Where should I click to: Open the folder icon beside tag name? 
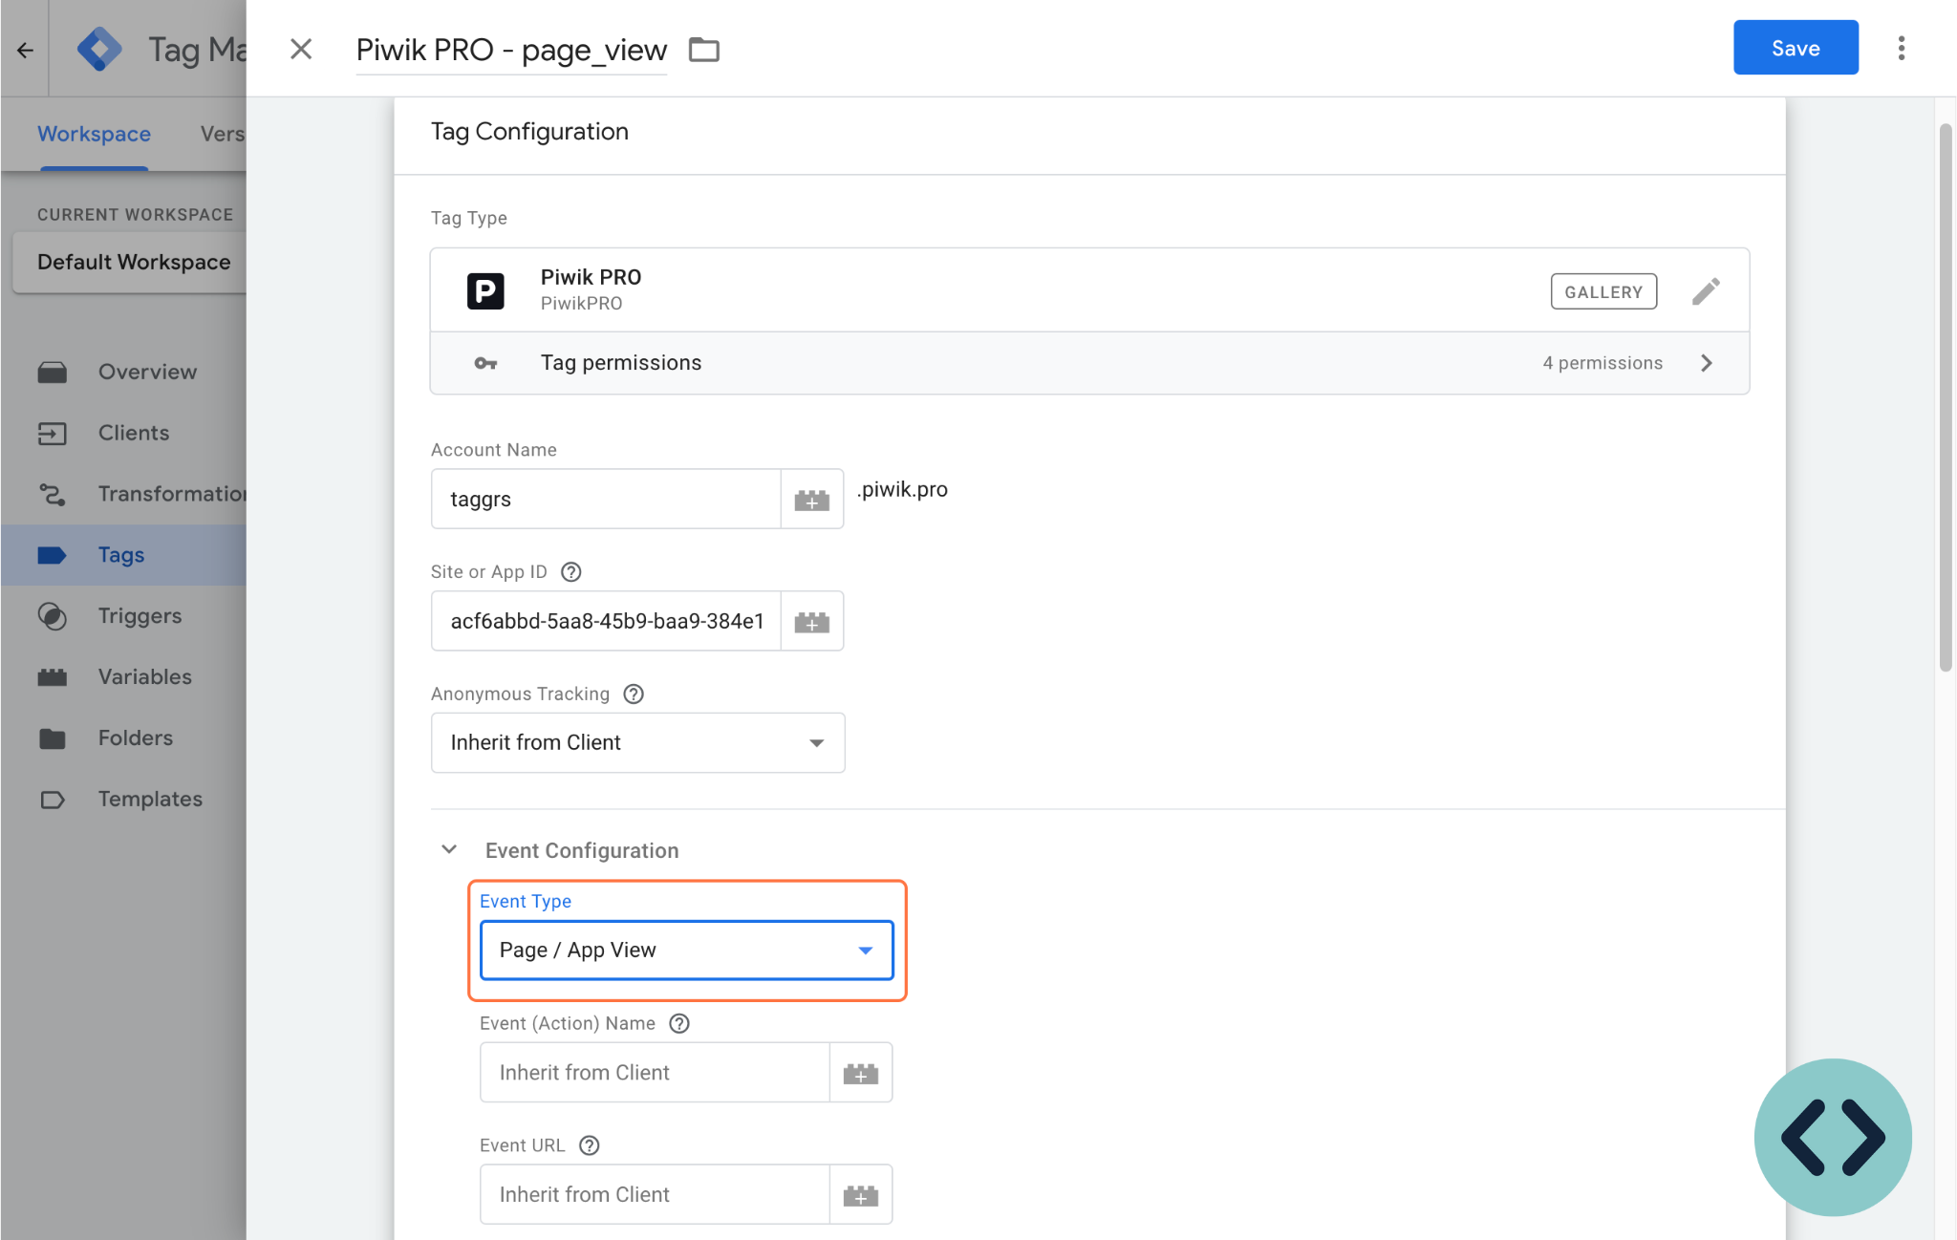point(704,50)
